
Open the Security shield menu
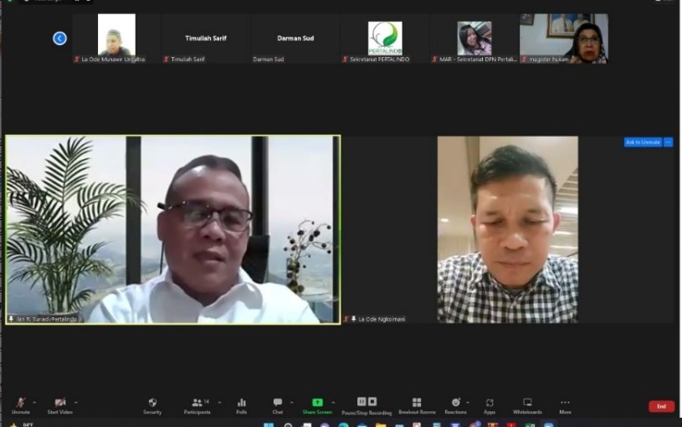[x=152, y=403]
